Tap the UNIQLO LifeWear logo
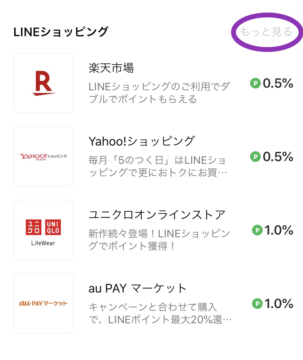 click(x=43, y=230)
